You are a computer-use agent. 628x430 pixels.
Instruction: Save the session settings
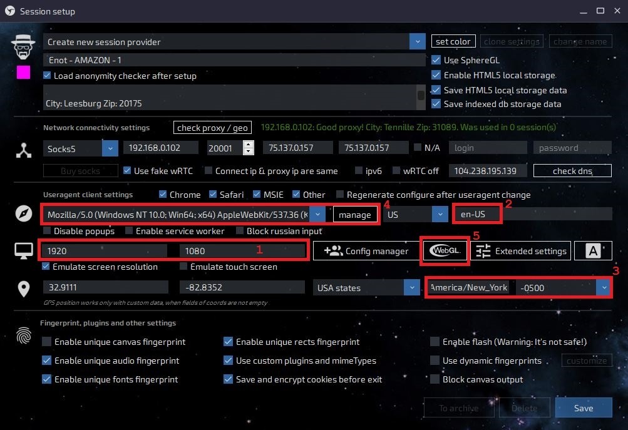click(584, 407)
